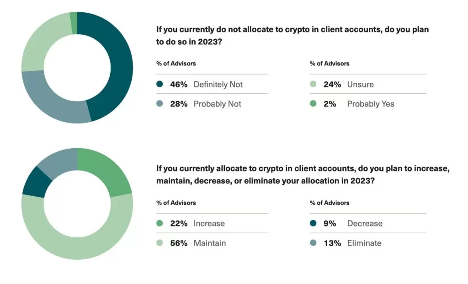Viewport: 468px width, 284px height.
Task: Click the question about not allocating to crypto
Action: [x=292, y=35]
